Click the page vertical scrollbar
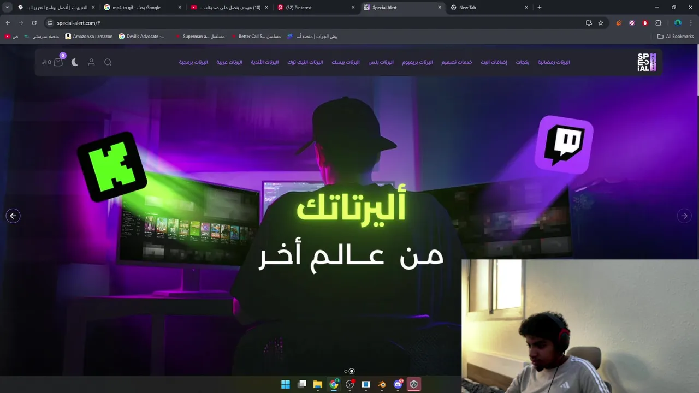The width and height of the screenshot is (699, 393). pos(697,71)
